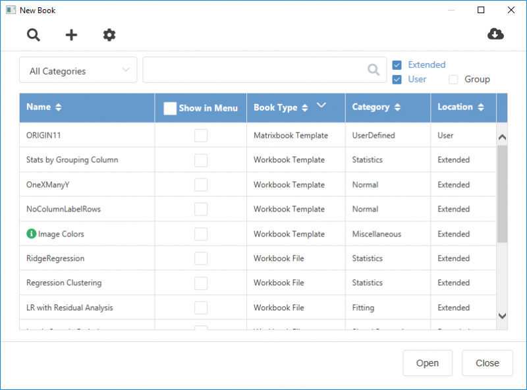Click inside the template search text field
The image size is (527, 390).
click(x=254, y=70)
